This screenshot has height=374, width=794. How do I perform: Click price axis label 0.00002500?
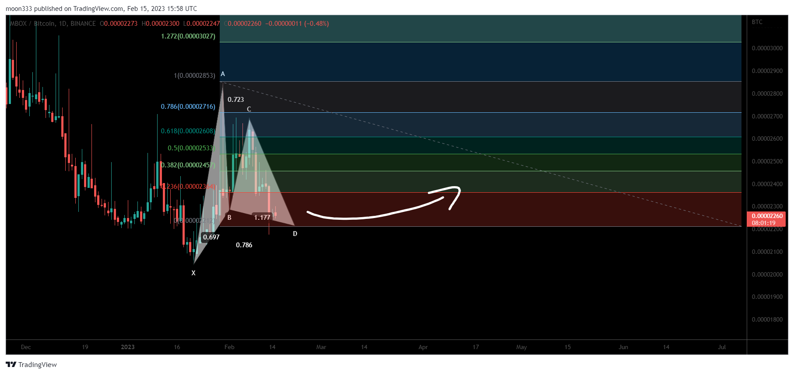pos(767,161)
